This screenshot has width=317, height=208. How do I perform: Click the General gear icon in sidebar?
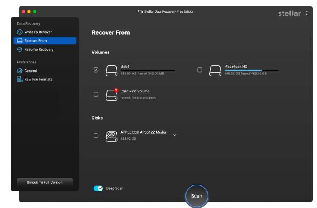20,71
